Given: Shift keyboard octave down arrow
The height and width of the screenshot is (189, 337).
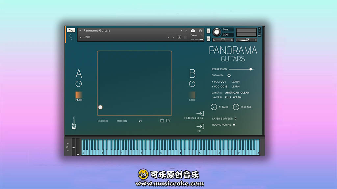Looking at the screenshot, I should (x=68, y=151).
